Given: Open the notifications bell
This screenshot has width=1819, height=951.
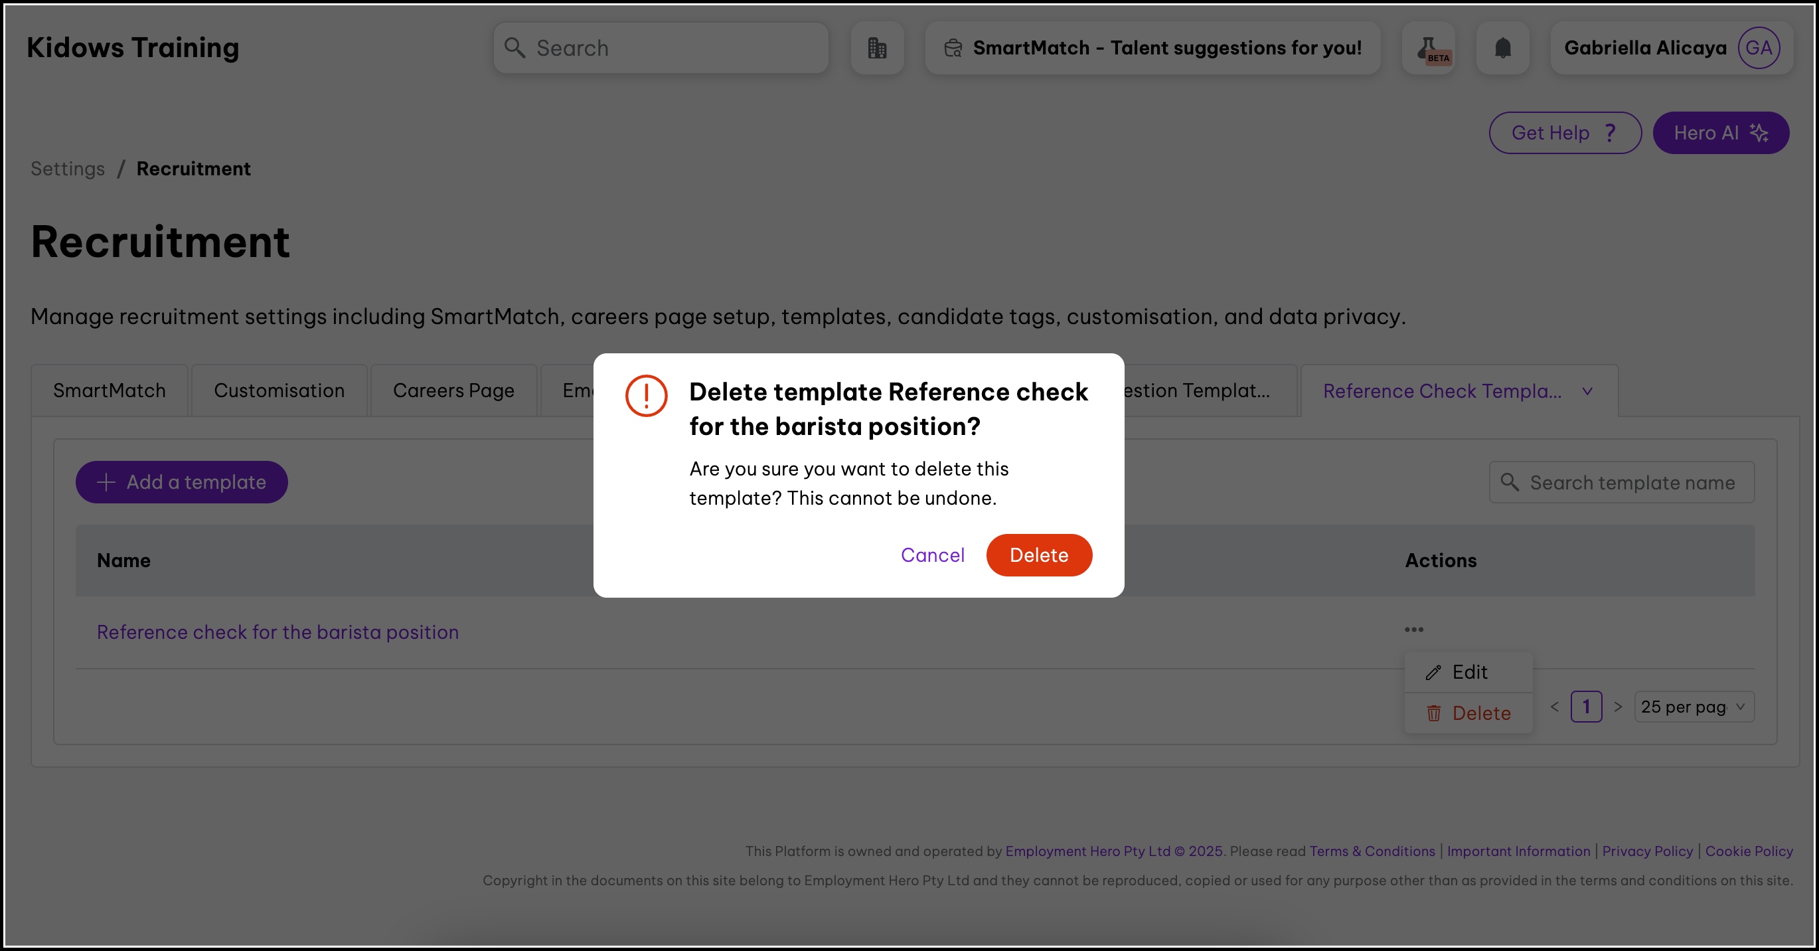Looking at the screenshot, I should tap(1502, 48).
